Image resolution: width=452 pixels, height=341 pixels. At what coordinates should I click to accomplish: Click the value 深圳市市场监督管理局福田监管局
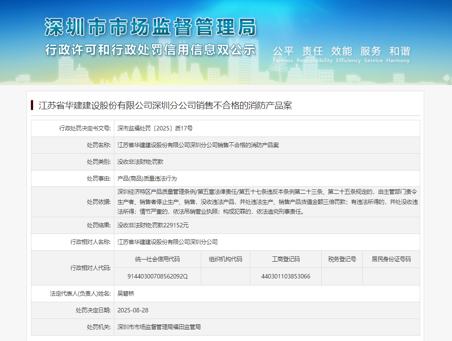tap(159, 327)
